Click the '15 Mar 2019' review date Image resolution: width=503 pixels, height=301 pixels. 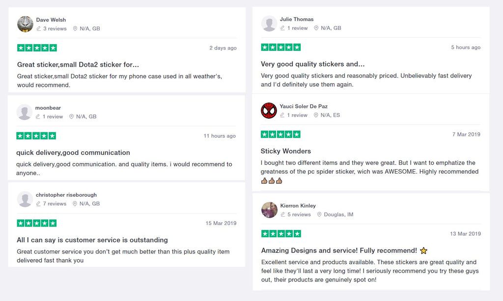(221, 224)
